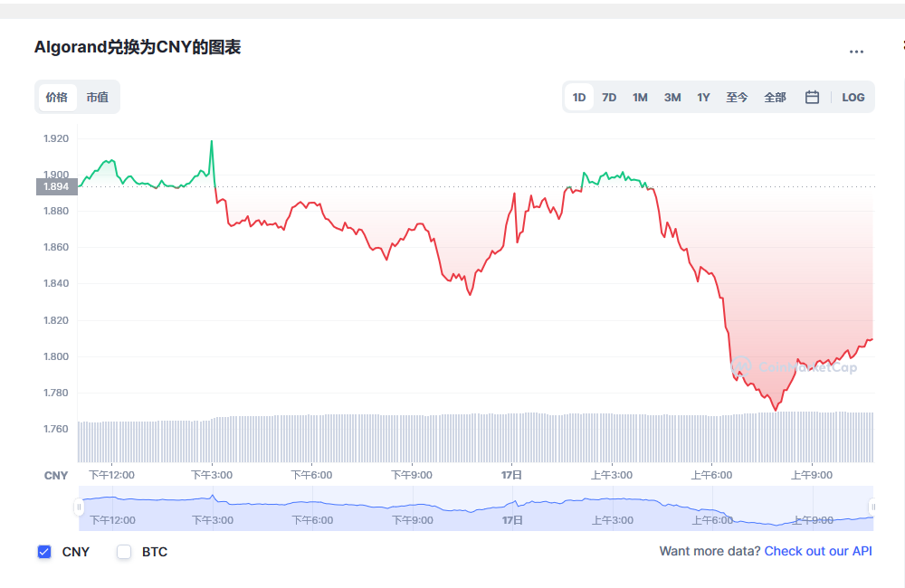Click the 1.894 opening price label
Screen dimensions: 905x588
point(56,186)
